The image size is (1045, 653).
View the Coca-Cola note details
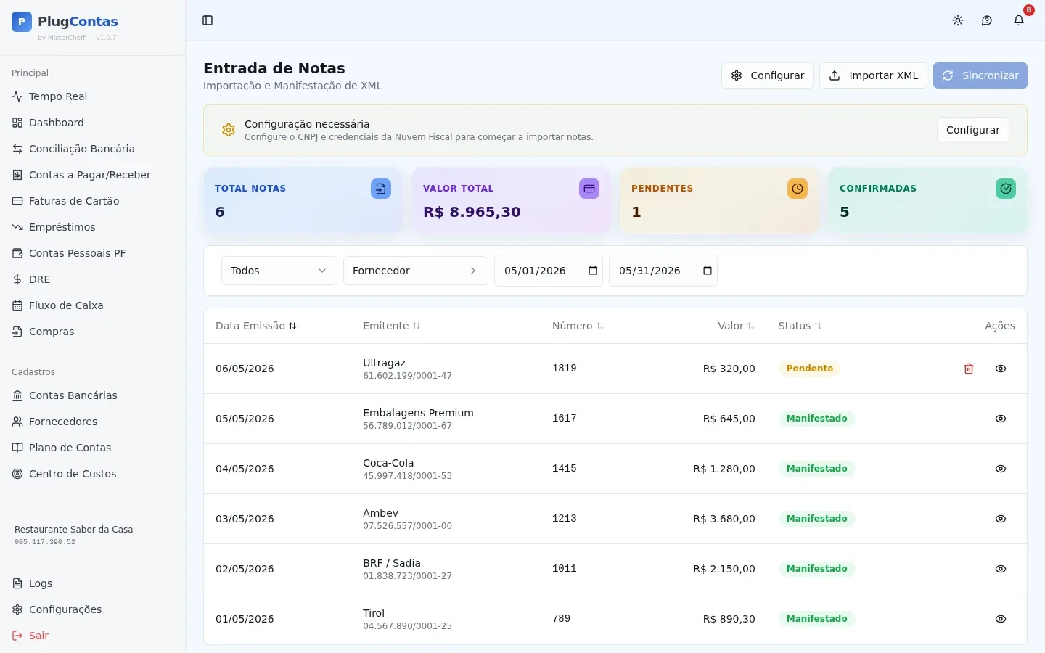point(1001,469)
